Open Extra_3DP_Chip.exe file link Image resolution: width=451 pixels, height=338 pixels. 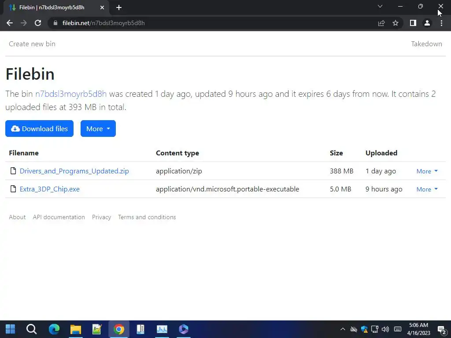(x=49, y=189)
